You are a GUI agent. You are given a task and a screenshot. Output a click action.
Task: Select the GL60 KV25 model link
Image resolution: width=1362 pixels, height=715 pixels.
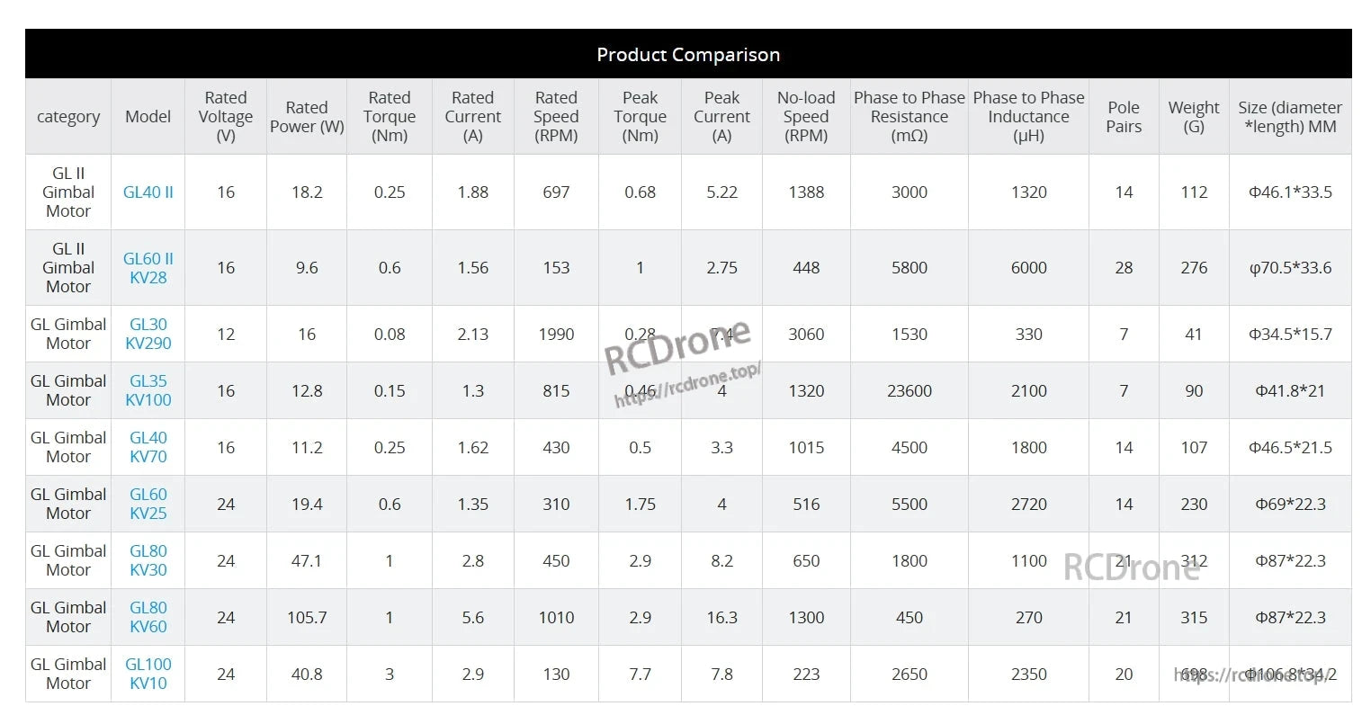pos(148,504)
